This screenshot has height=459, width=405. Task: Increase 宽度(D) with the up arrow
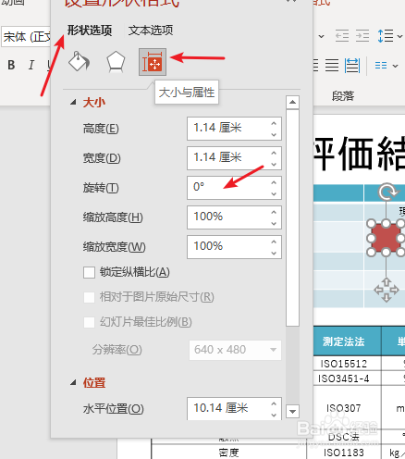coord(274,153)
